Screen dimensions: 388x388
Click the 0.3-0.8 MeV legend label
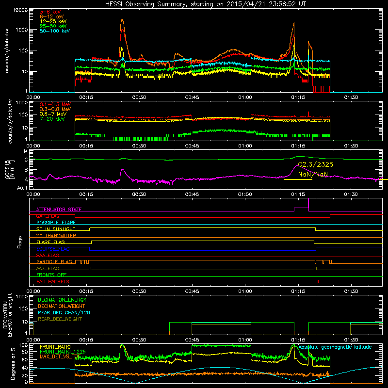55,109
